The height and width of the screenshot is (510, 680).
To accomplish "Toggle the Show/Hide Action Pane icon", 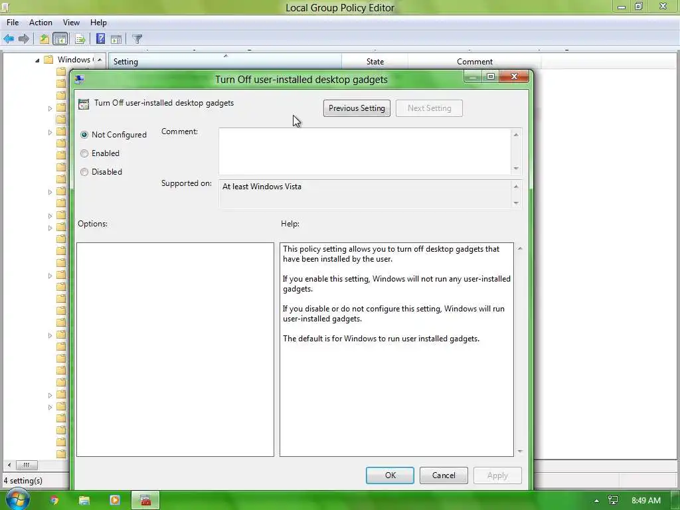I will tap(116, 39).
